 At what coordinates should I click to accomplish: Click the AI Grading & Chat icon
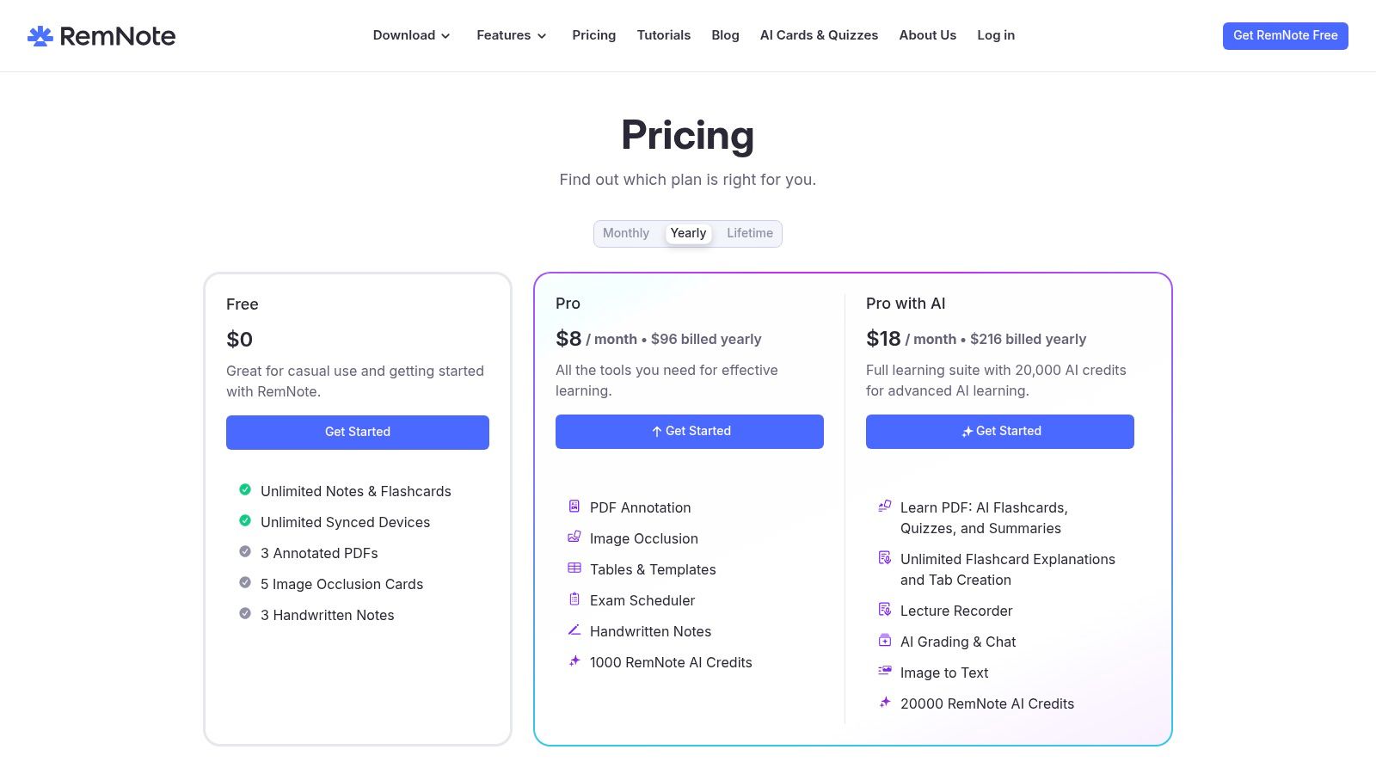pyautogui.click(x=885, y=641)
